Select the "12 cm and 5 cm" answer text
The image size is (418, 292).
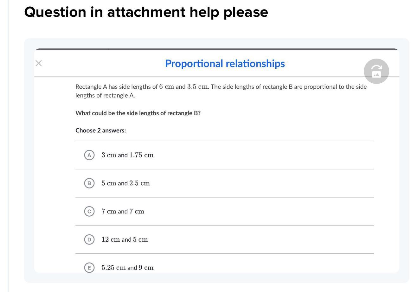pyautogui.click(x=125, y=240)
